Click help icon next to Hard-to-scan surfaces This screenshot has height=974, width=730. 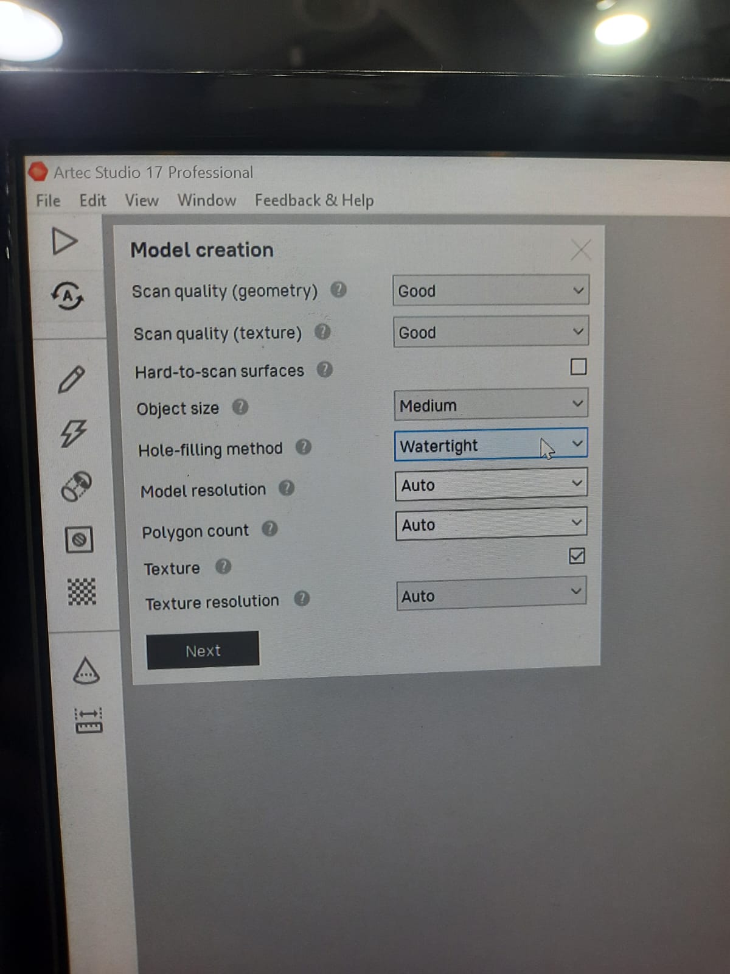click(325, 370)
